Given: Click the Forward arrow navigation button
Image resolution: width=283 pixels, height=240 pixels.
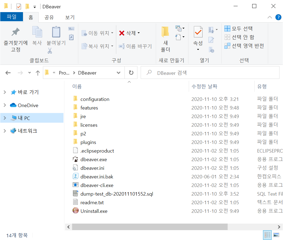Looking at the screenshot, I should pyautogui.click(x=20, y=73).
